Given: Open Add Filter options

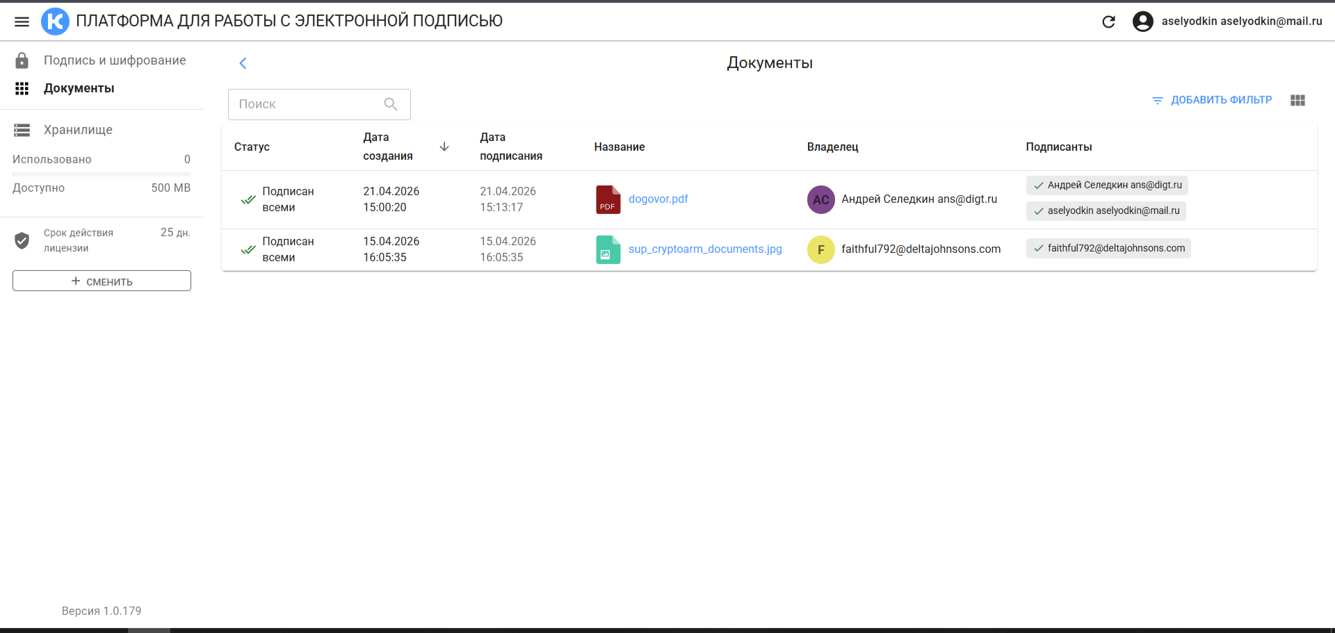Looking at the screenshot, I should click(1212, 100).
